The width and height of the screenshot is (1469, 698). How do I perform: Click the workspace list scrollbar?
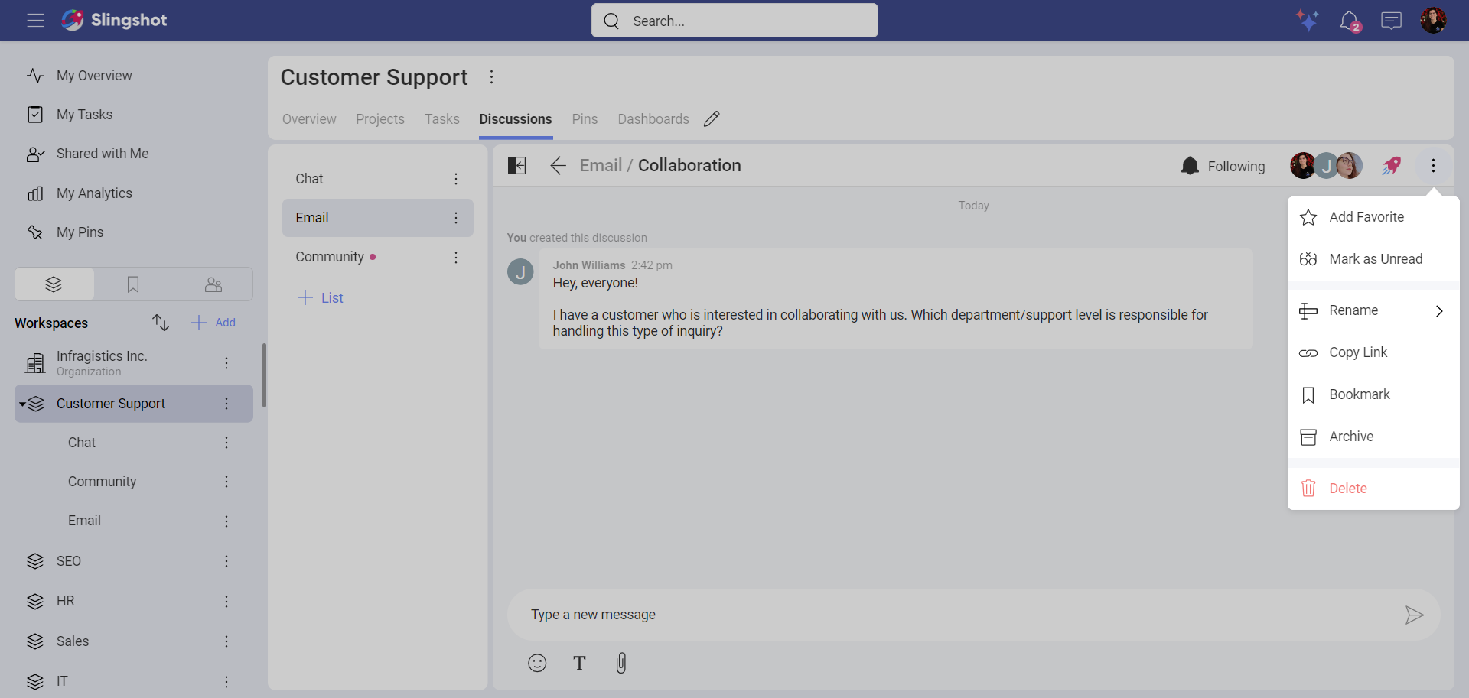tap(264, 375)
